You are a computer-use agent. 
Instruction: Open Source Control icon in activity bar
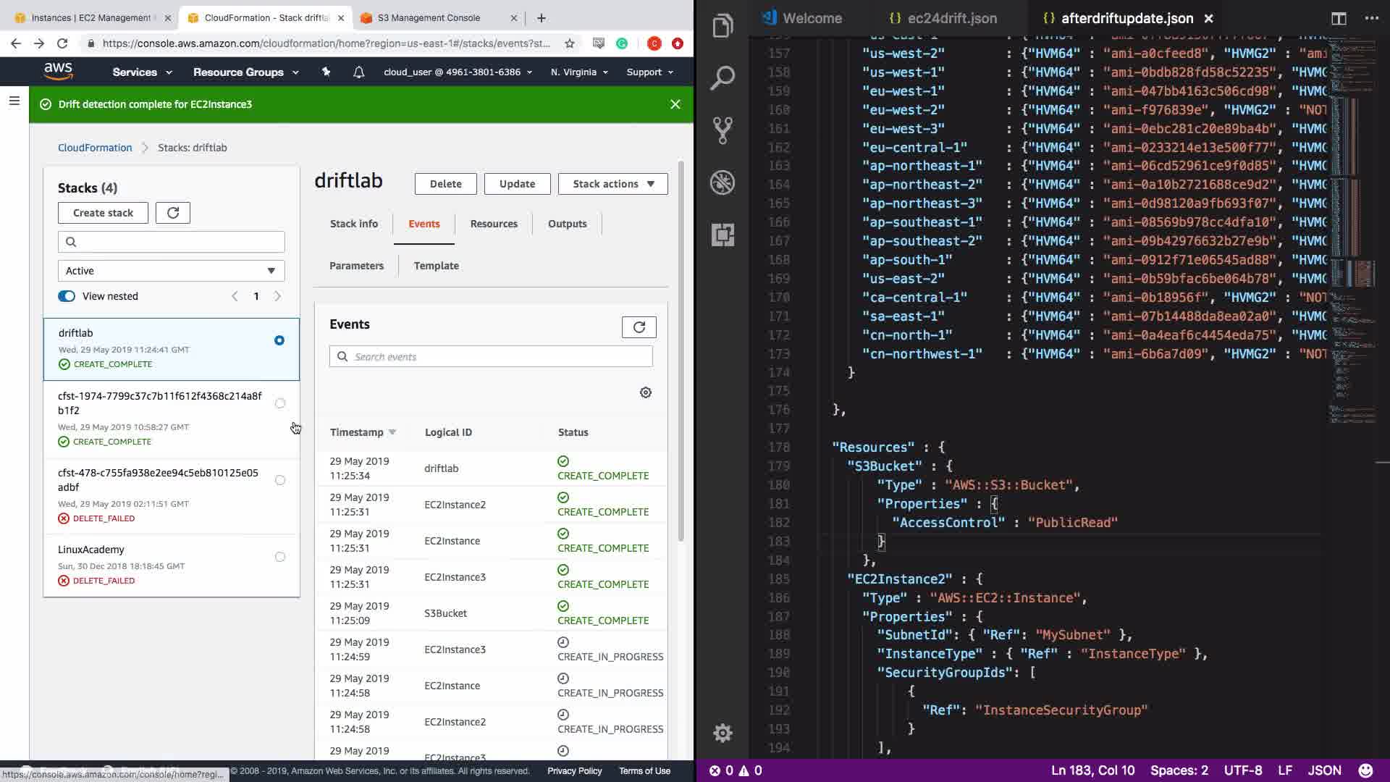pyautogui.click(x=723, y=130)
